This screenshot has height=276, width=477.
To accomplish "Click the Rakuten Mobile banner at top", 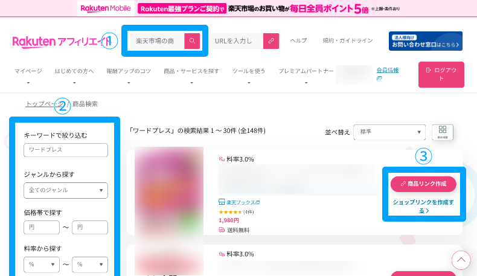I will 238,8.
